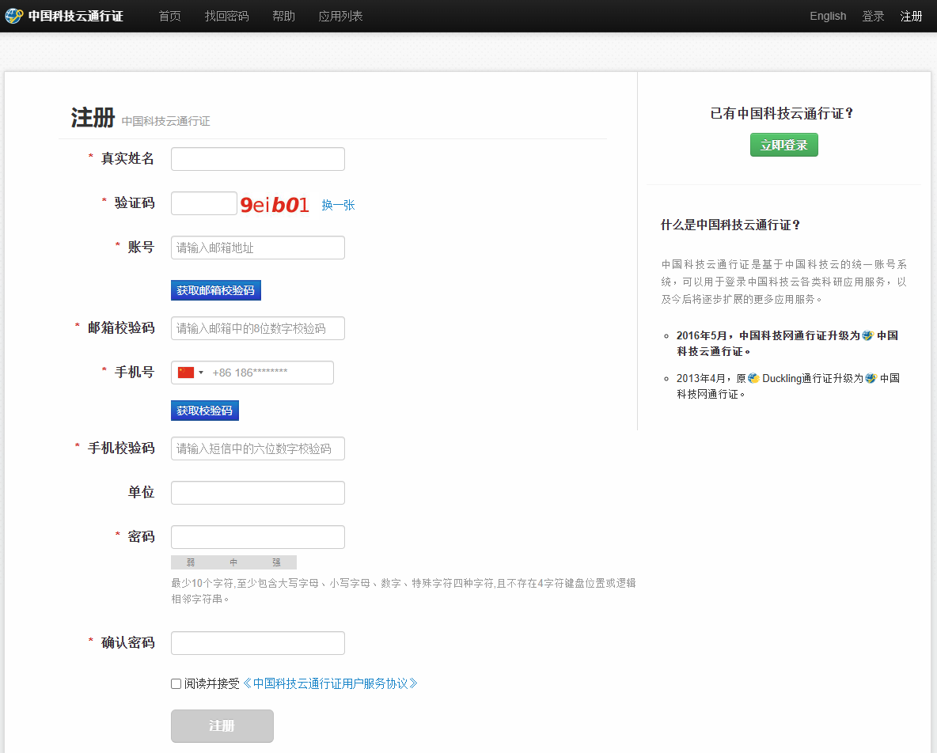Click the globe logo in the header
The width and height of the screenshot is (937, 753).
click(x=13, y=16)
